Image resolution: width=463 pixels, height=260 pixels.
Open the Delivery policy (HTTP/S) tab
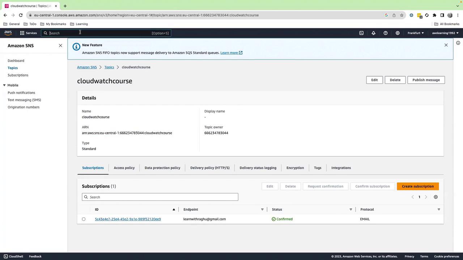210,168
